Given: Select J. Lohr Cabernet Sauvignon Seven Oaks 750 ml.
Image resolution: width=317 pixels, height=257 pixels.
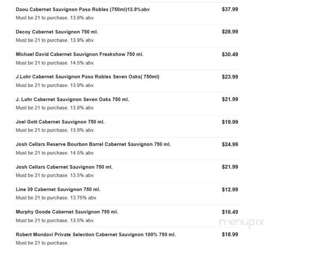Looking at the screenshot, I should [72, 100].
